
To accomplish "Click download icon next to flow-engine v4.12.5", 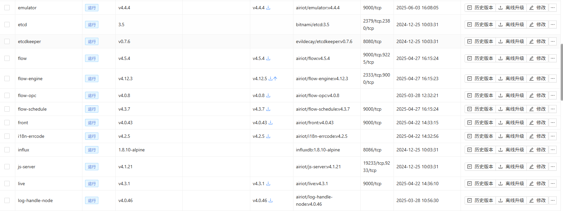I will pos(271,79).
